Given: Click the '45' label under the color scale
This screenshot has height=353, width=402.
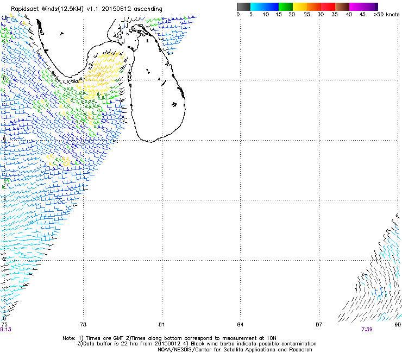Looking at the screenshot, I should [x=362, y=15].
